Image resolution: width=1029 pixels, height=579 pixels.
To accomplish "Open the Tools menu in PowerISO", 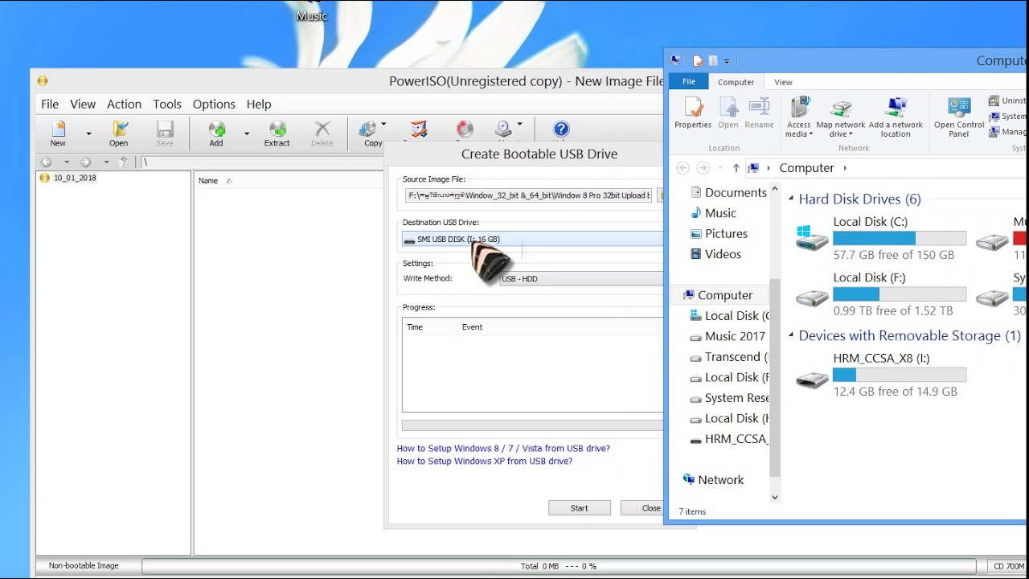I will tap(167, 104).
